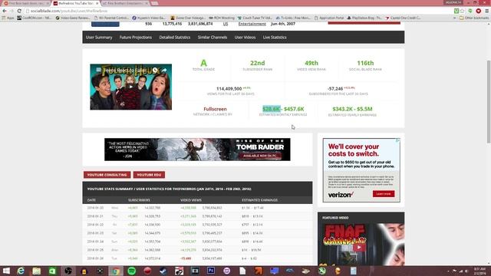Show hidden system tray icons
The image size is (491, 276).
pyautogui.click(x=448, y=271)
